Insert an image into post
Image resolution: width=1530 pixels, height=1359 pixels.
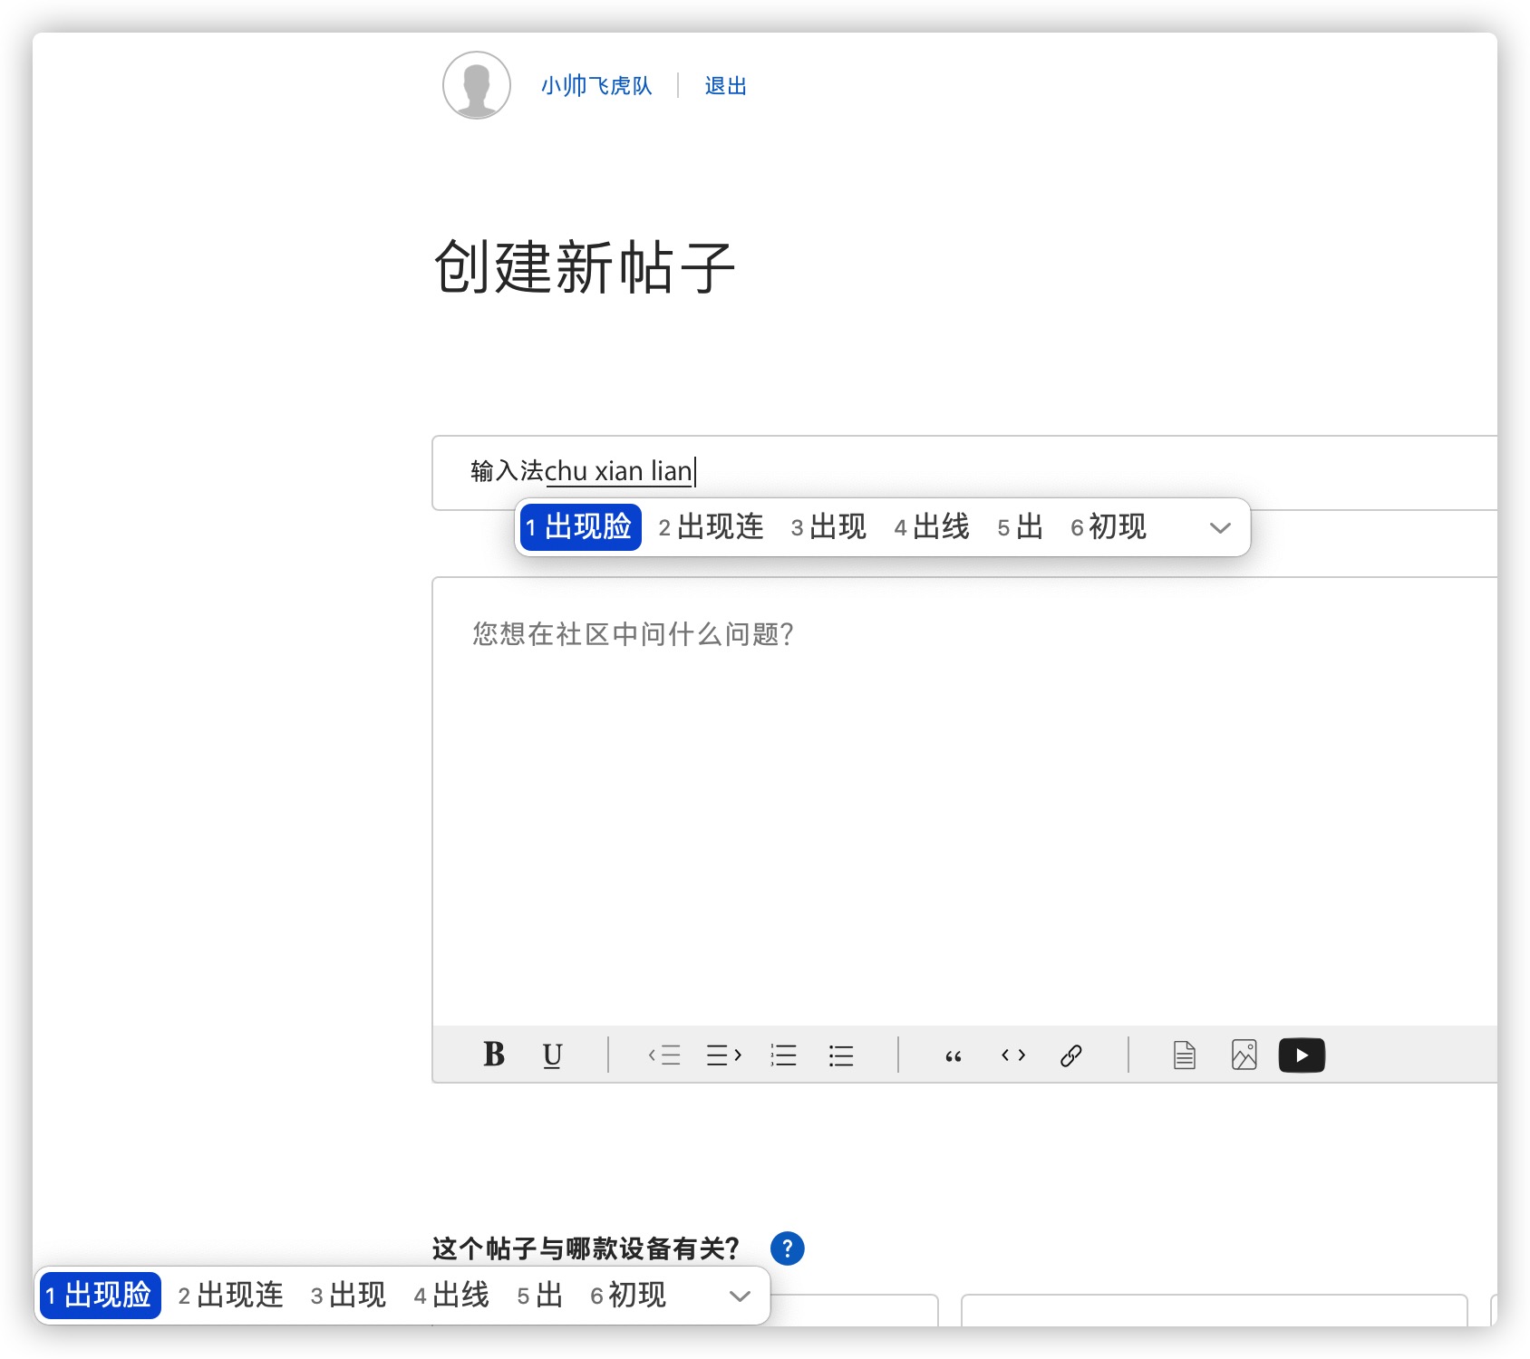pos(1244,1055)
